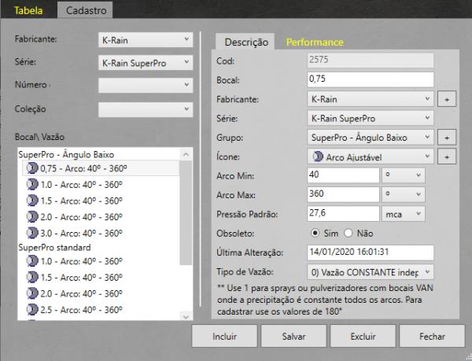
Task: Select the Não radio button for Obsoleto
Action: [350, 234]
